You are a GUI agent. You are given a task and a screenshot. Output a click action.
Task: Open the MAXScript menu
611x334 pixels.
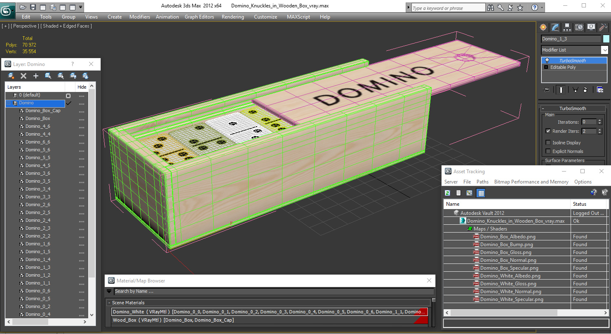point(298,17)
